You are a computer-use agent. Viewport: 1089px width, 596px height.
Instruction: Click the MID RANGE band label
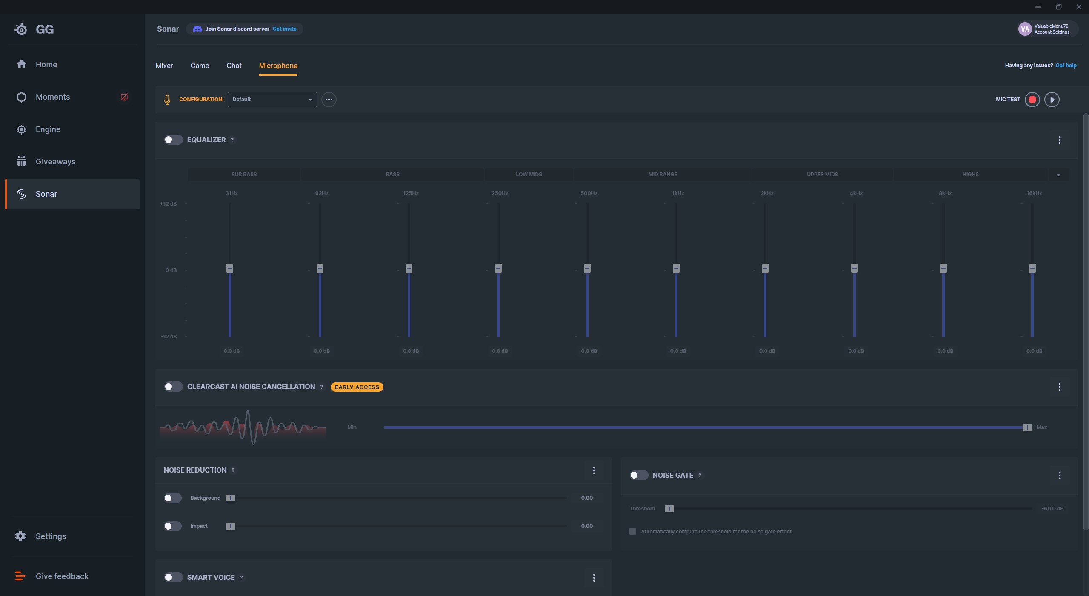pos(663,175)
